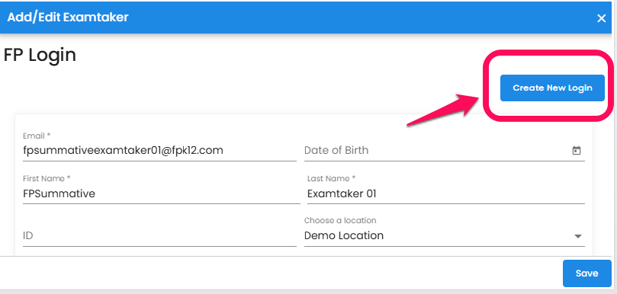This screenshot has width=617, height=294.
Task: Open the Demo Location combo box
Action: [x=445, y=236]
